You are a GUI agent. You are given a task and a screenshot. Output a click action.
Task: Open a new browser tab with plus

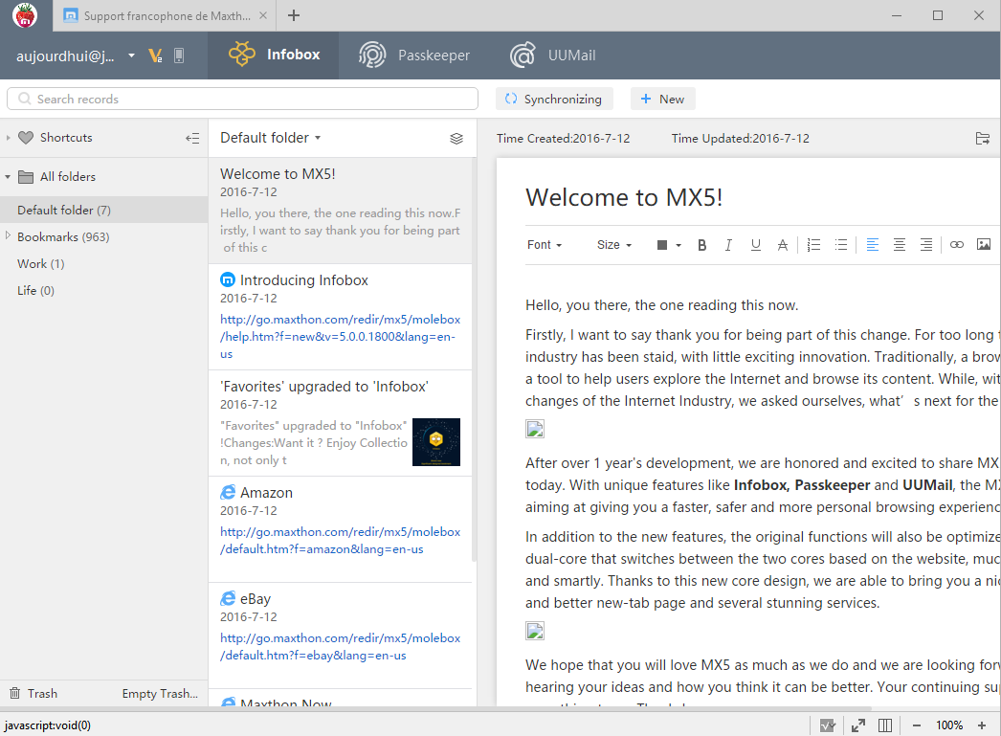click(x=294, y=15)
